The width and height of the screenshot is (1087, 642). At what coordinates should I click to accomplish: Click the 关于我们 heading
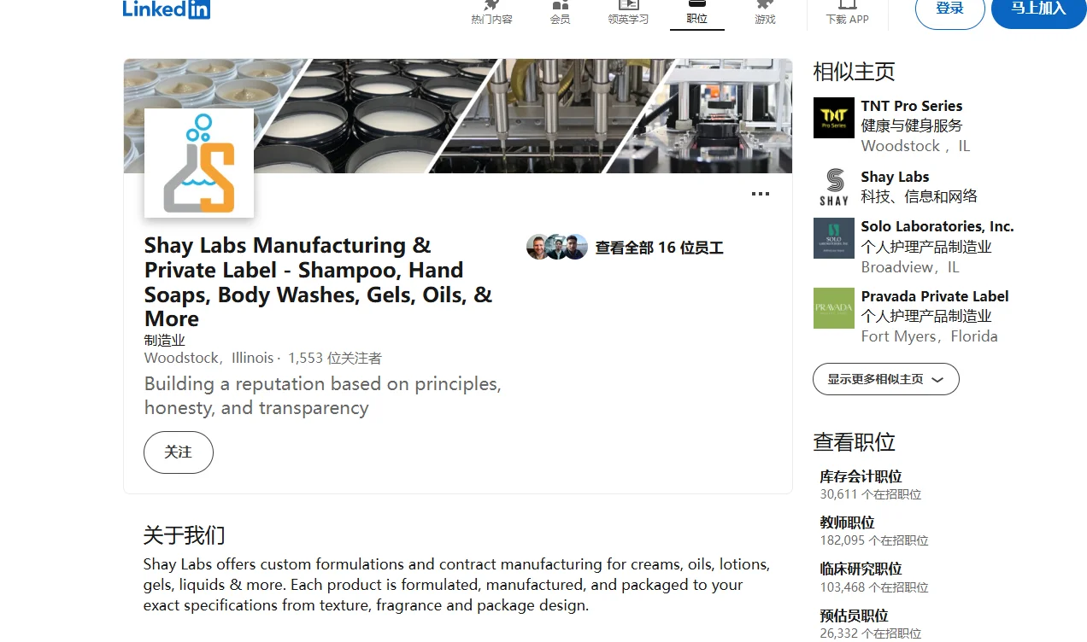[185, 535]
